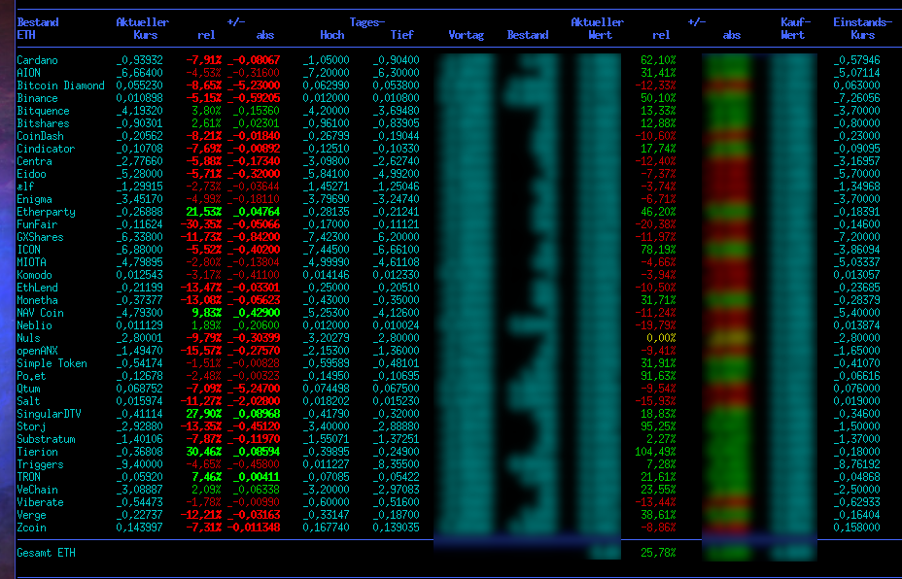
Task: Click Bitcoin Diamond's daily high 0,062990
Action: pyautogui.click(x=327, y=85)
